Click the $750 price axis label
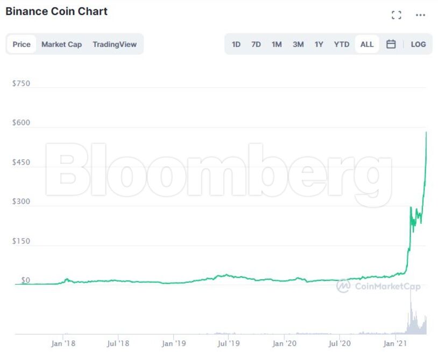The width and height of the screenshot is (438, 352). (x=22, y=83)
